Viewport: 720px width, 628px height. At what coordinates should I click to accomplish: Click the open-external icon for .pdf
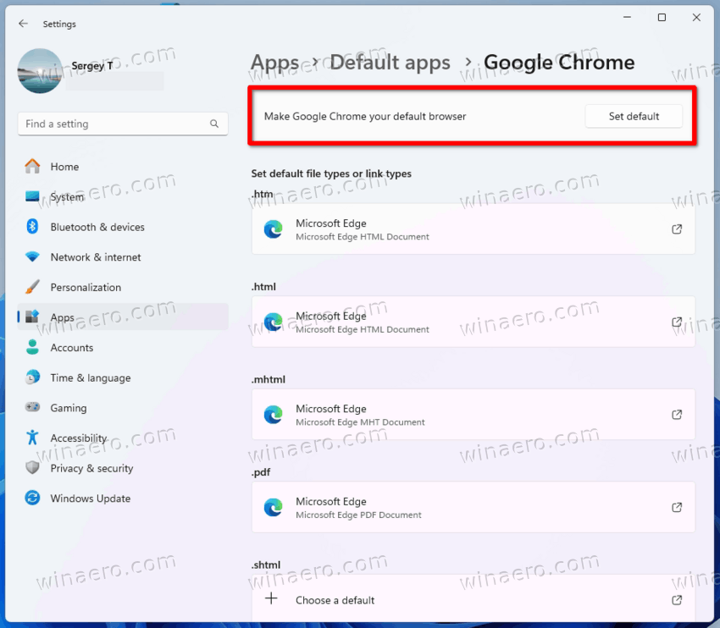677,507
